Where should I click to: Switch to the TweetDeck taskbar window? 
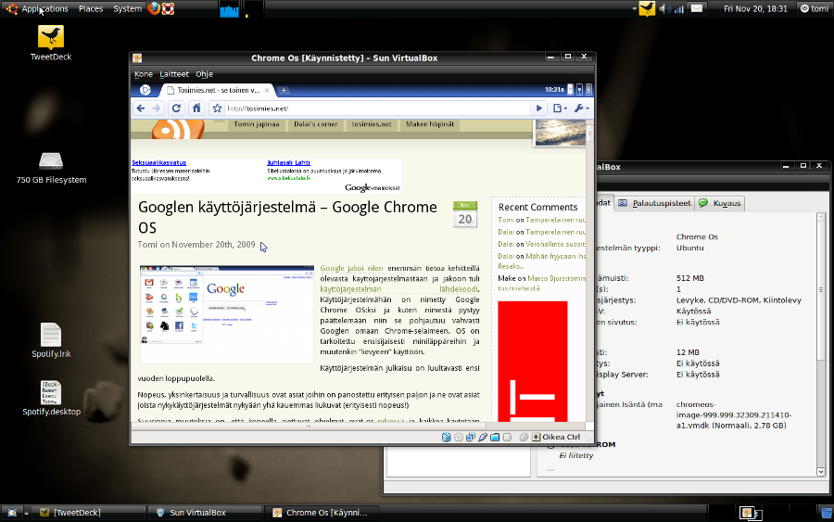click(89, 513)
